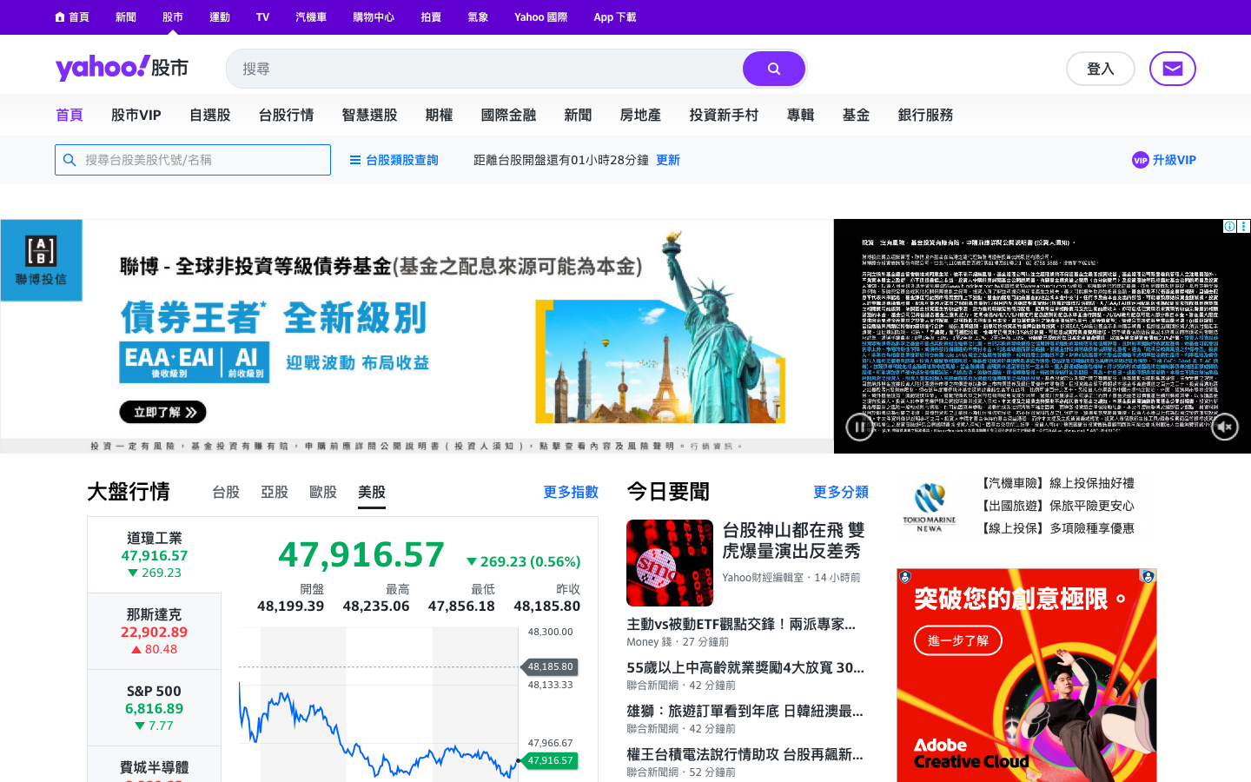Unmute the video ad speaker icon
Viewport: 1251px width, 782px height.
(1225, 427)
